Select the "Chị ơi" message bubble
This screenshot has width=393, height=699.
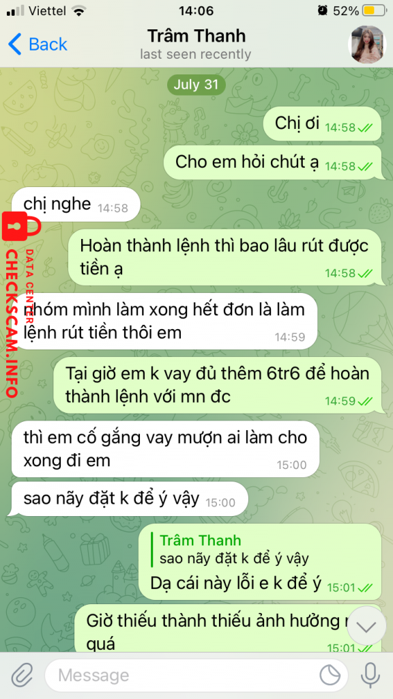(323, 124)
